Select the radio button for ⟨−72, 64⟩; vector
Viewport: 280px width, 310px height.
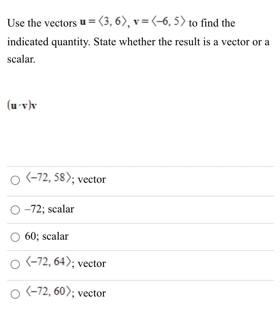point(15,264)
